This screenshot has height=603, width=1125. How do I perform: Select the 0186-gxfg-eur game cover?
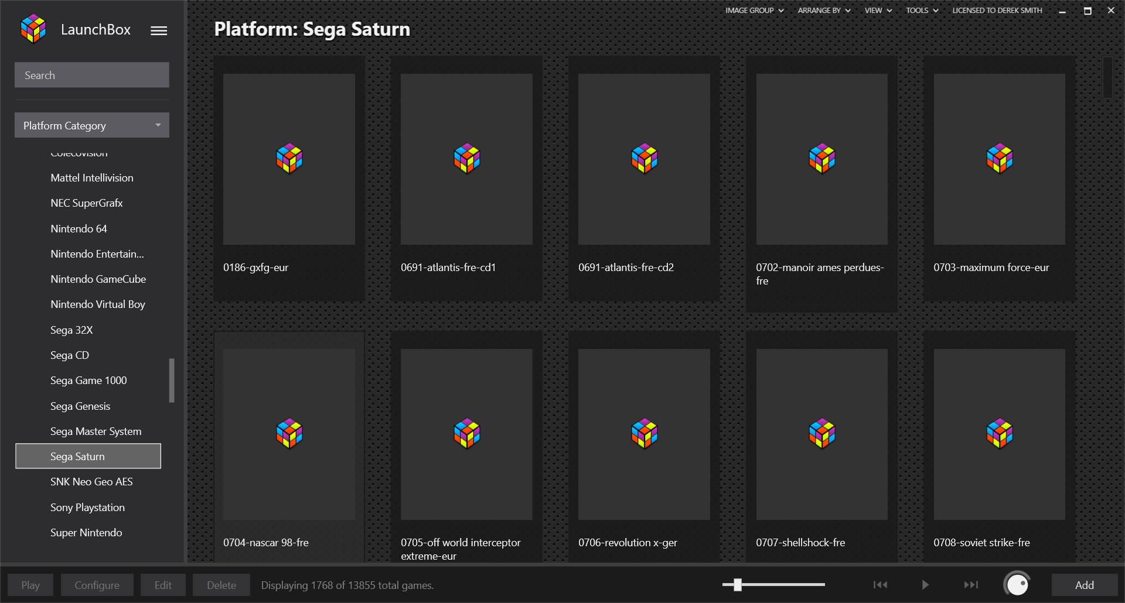[x=289, y=159]
